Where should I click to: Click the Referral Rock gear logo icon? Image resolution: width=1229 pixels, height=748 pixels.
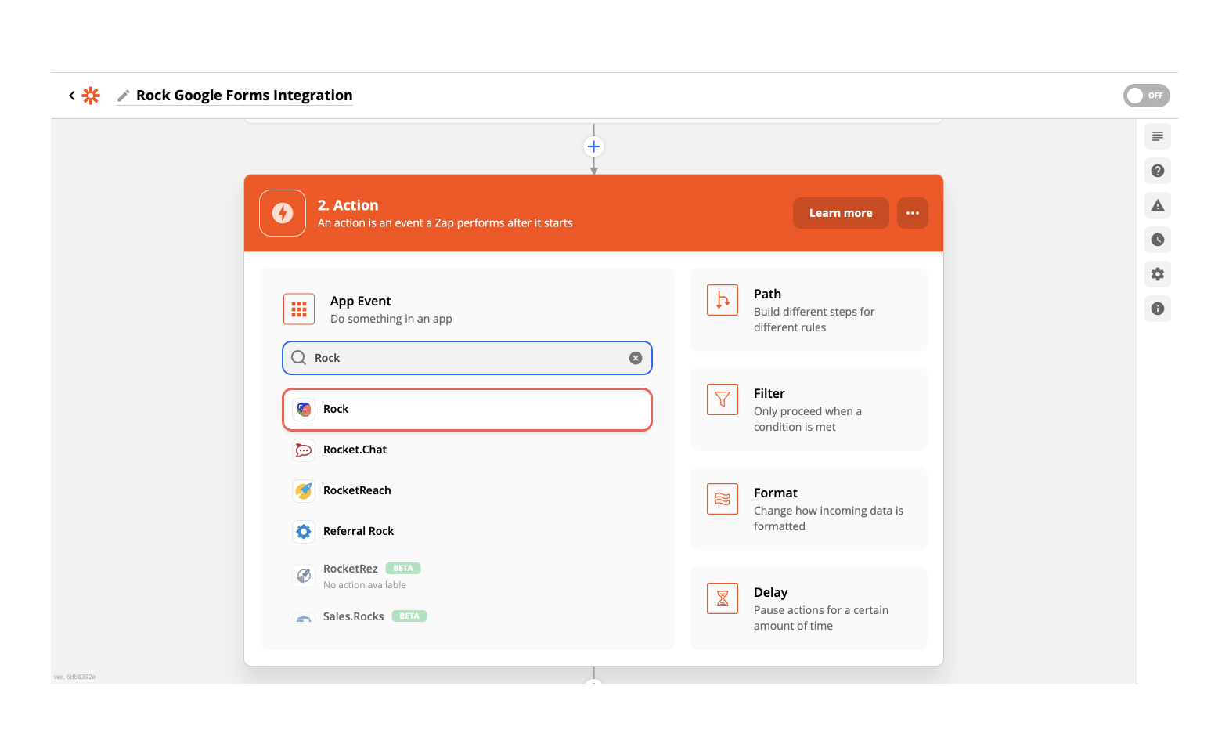coord(304,532)
